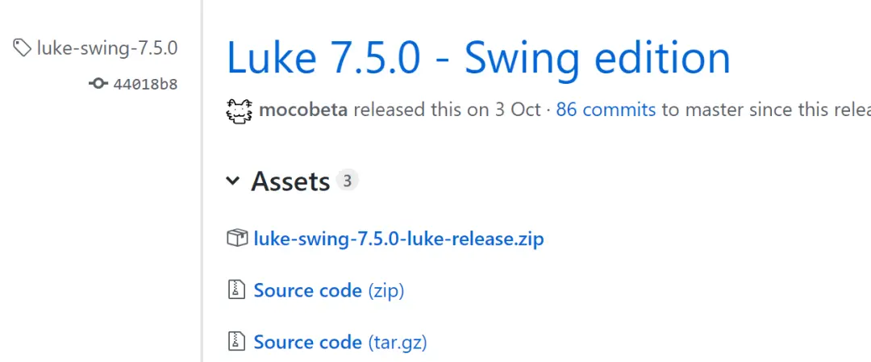View the 86 commits since this release
The image size is (871, 362).
tap(606, 110)
